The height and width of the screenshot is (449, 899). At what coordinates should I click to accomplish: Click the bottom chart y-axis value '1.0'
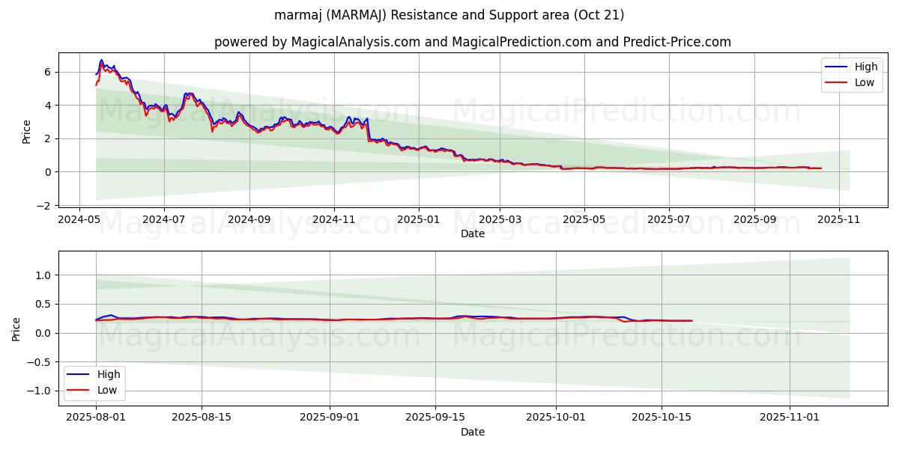[x=43, y=275]
